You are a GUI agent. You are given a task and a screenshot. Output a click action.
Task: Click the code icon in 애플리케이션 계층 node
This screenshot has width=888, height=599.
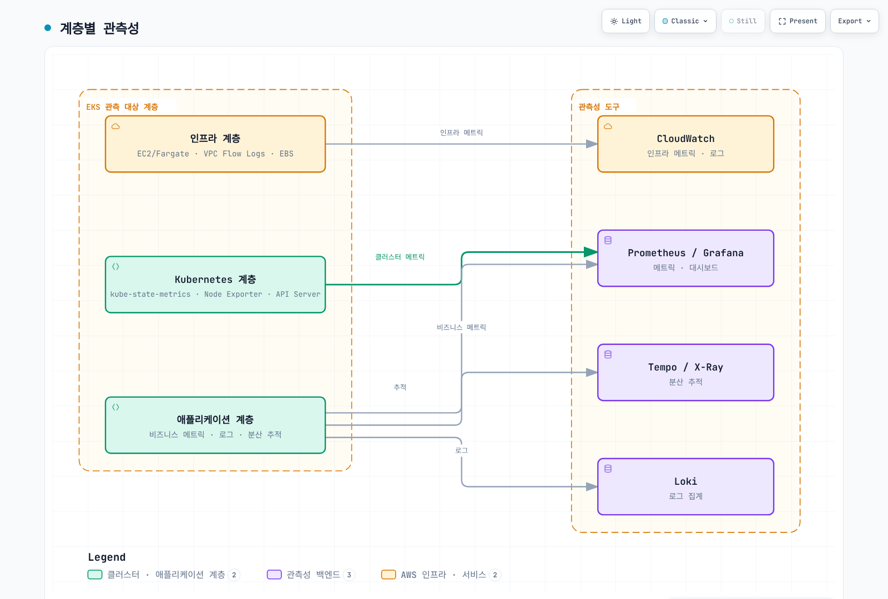tap(115, 407)
